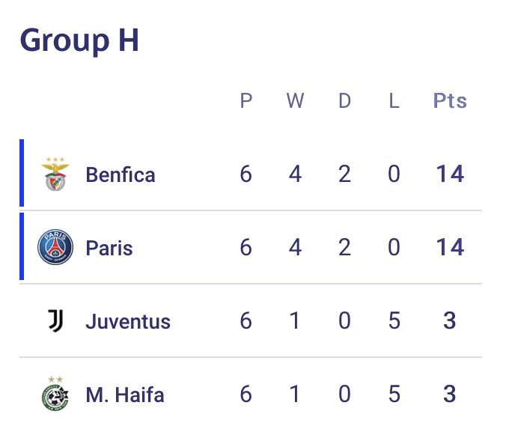This screenshot has height=444, width=506.
Task: Click the W column header
Action: [x=295, y=101]
